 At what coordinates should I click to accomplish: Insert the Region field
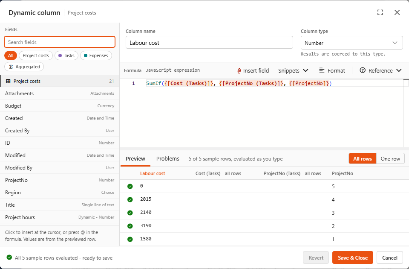(x=60, y=193)
